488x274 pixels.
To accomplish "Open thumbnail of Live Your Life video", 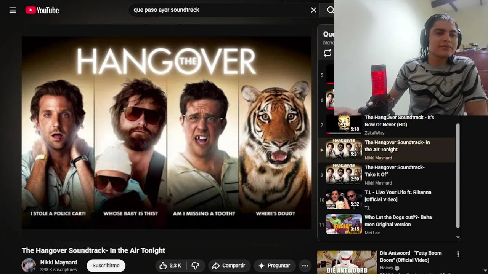I will click(344, 199).
